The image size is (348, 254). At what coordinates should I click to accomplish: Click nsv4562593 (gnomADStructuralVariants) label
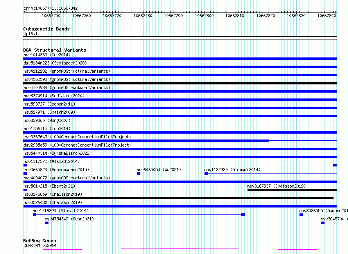coord(67,79)
